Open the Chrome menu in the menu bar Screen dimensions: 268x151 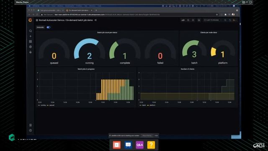coord(36,6)
